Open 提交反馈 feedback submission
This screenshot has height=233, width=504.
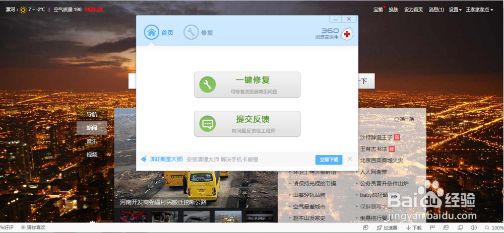[247, 124]
